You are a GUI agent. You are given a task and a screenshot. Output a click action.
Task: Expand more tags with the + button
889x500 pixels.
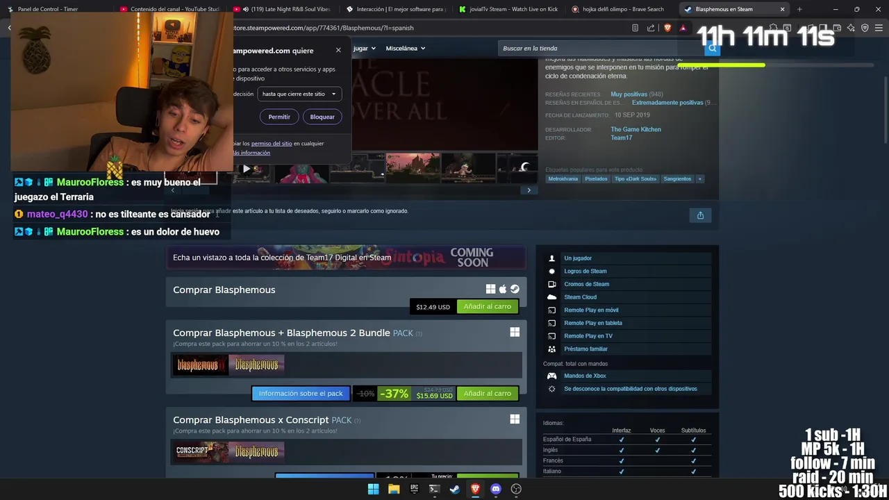[699, 179]
